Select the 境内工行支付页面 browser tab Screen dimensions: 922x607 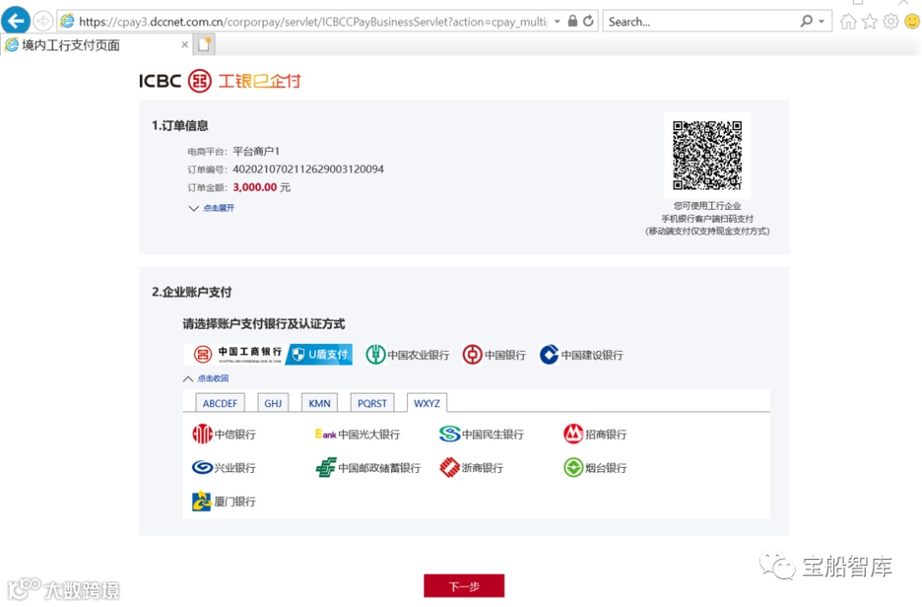[97, 44]
